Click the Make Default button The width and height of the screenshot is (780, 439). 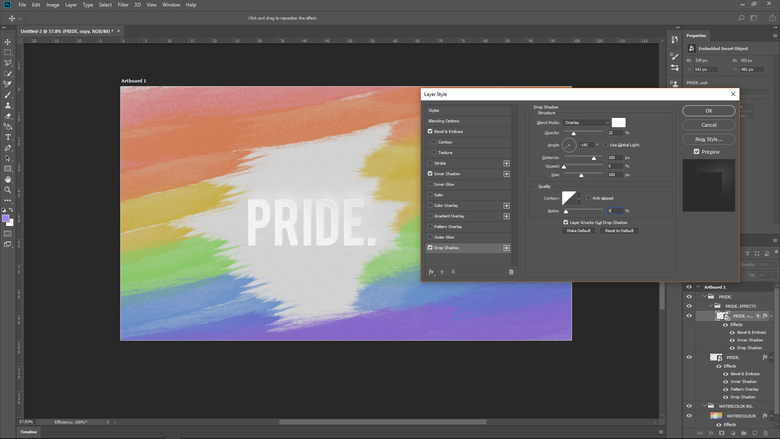(x=578, y=230)
